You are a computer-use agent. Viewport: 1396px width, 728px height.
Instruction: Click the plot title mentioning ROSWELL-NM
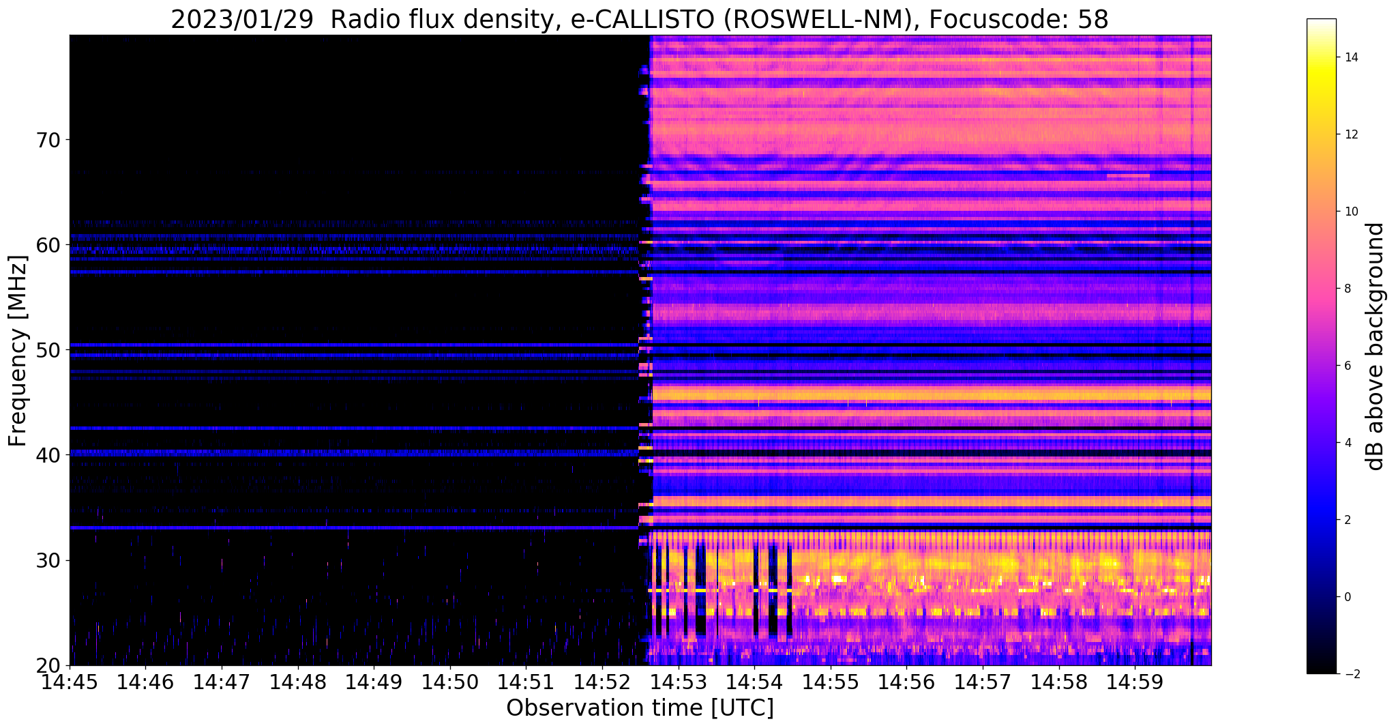(x=640, y=19)
